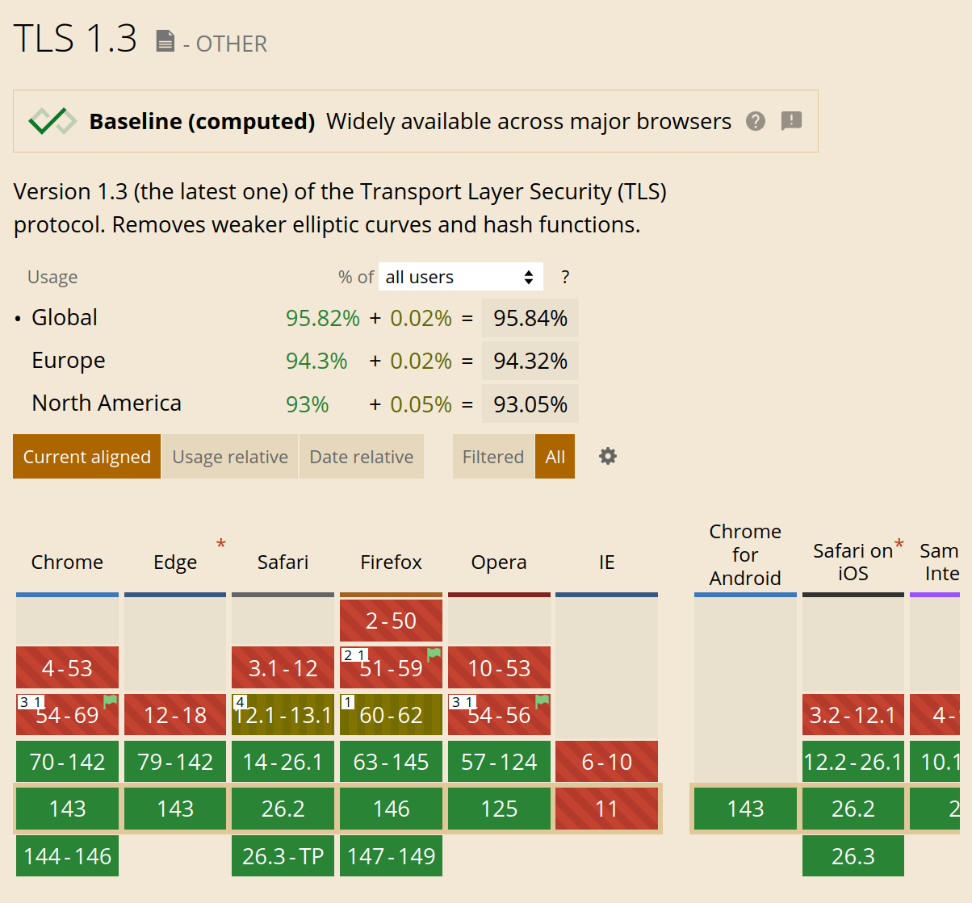Image resolution: width=972 pixels, height=903 pixels.
Task: Click the green flag on Firefox 51-59
Action: pyautogui.click(x=434, y=654)
